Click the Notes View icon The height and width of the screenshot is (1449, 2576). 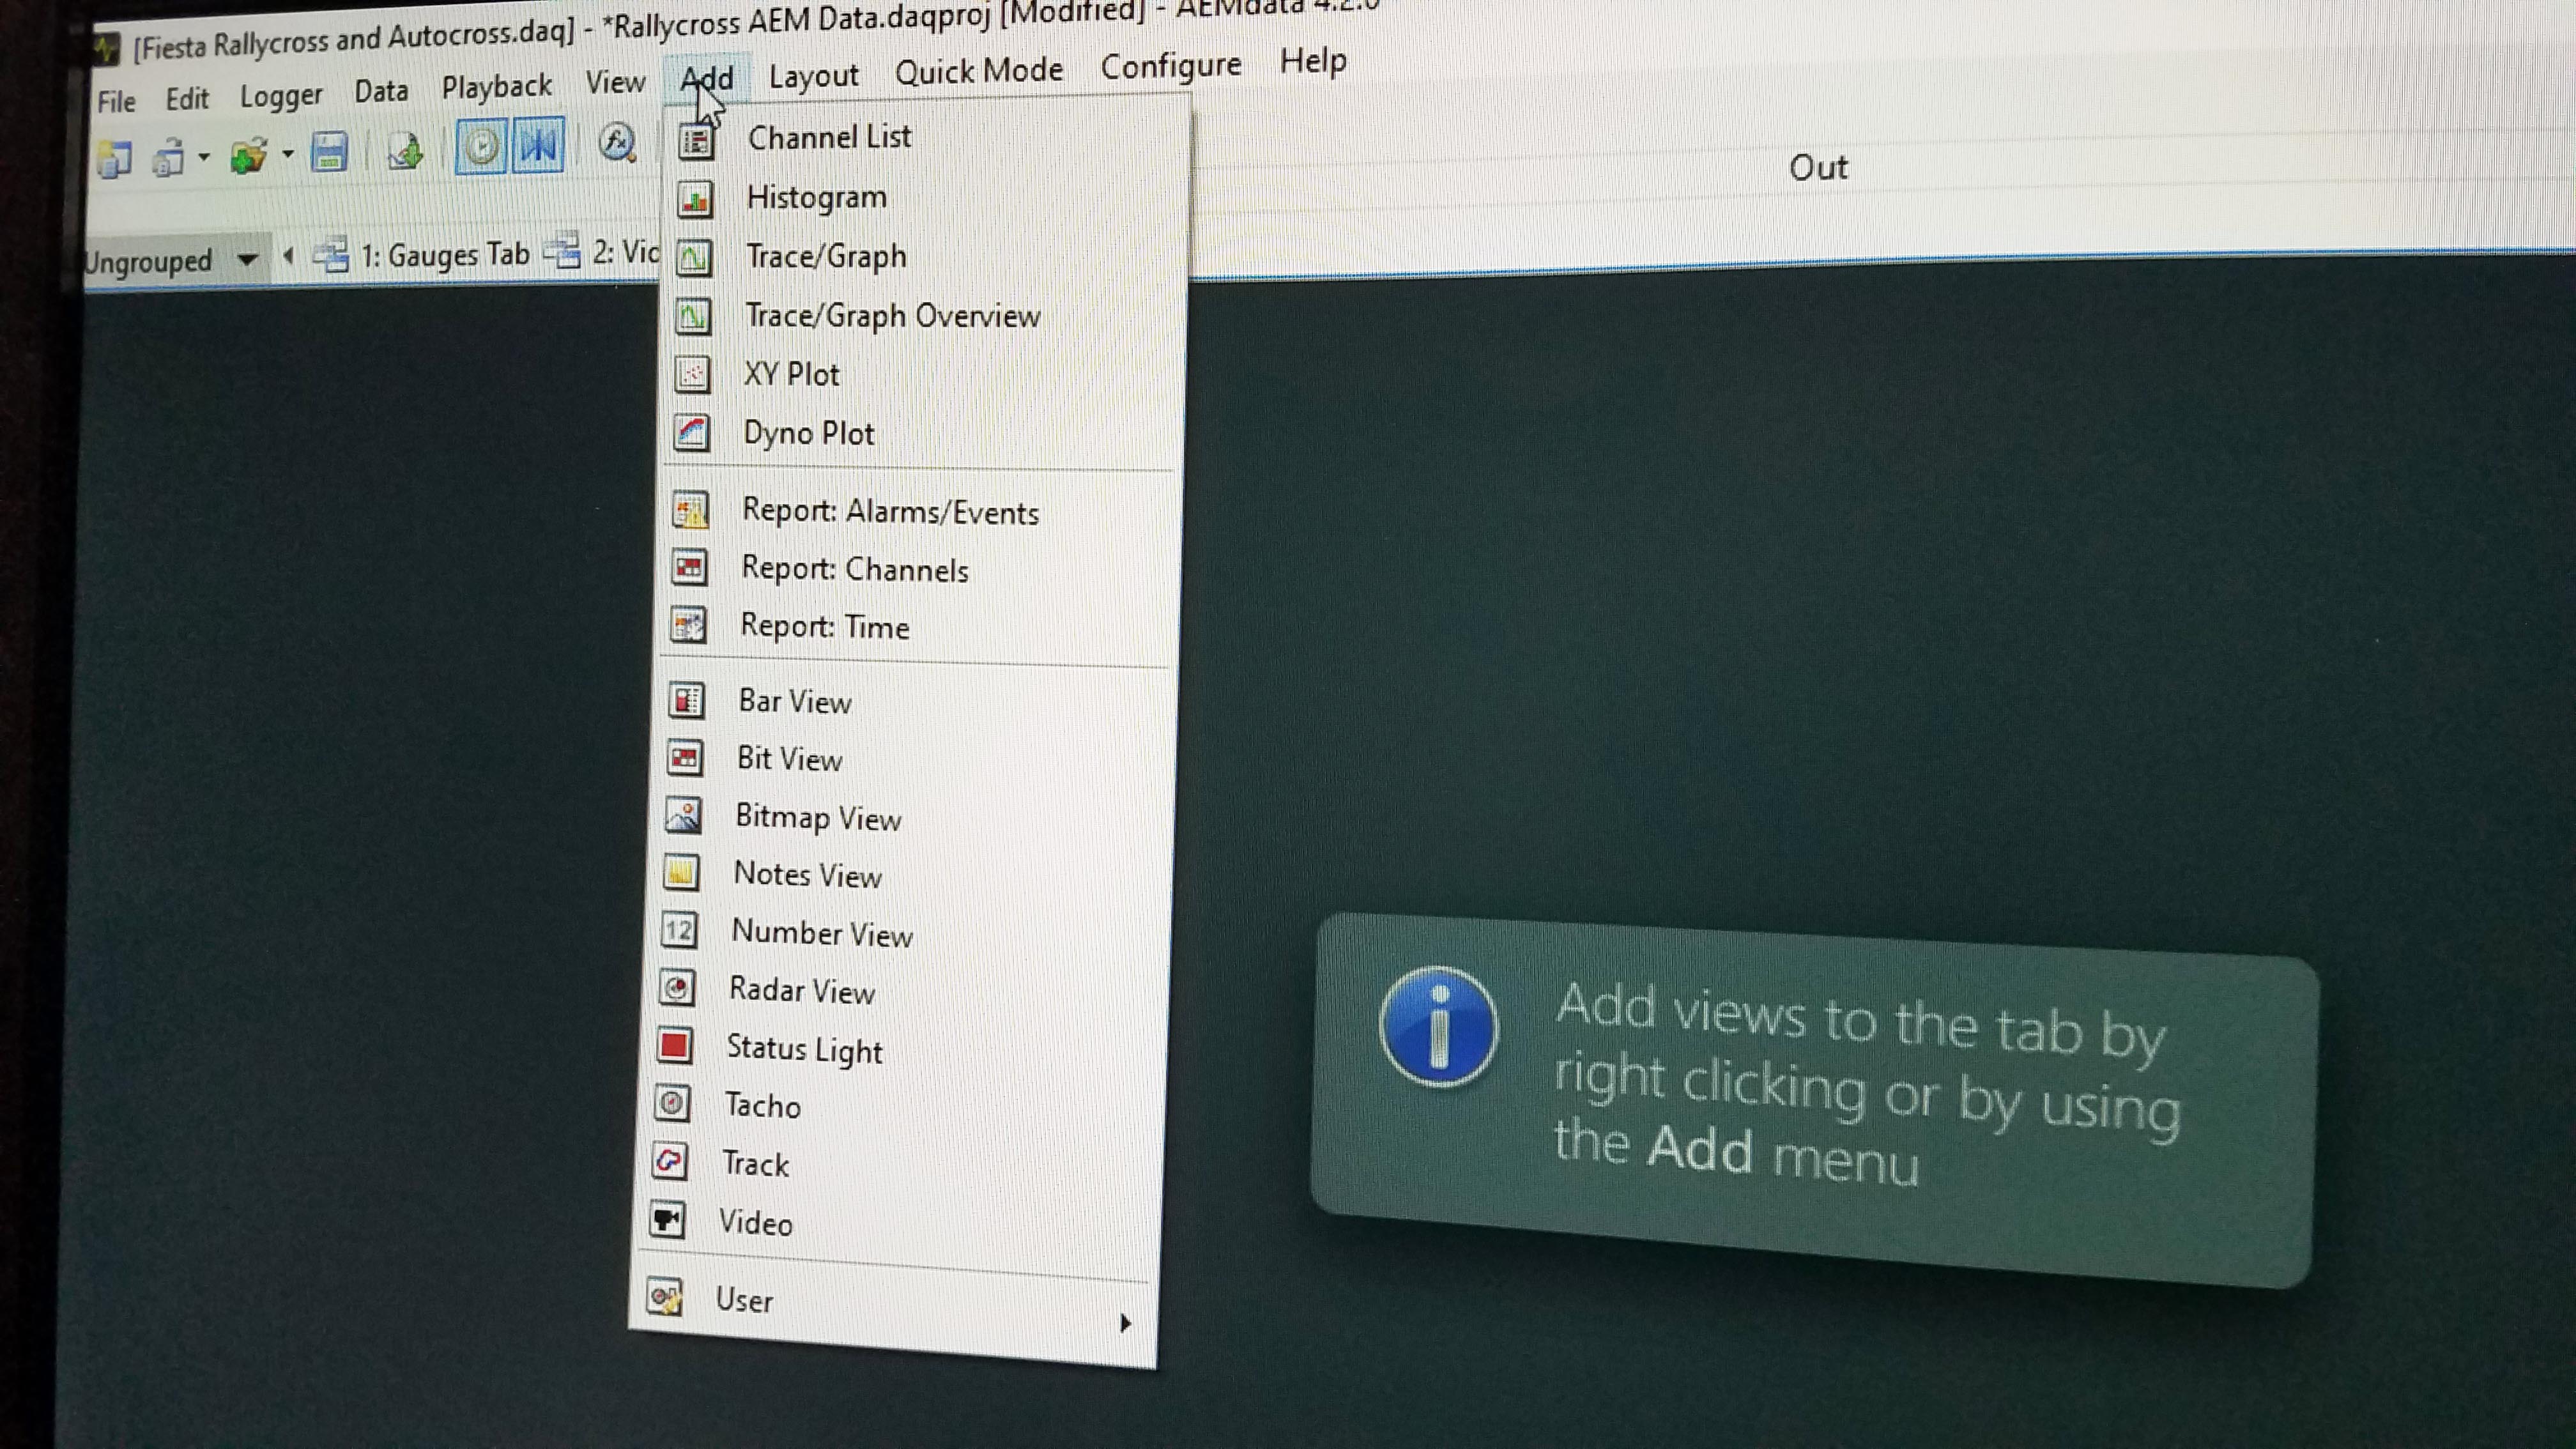click(x=682, y=873)
